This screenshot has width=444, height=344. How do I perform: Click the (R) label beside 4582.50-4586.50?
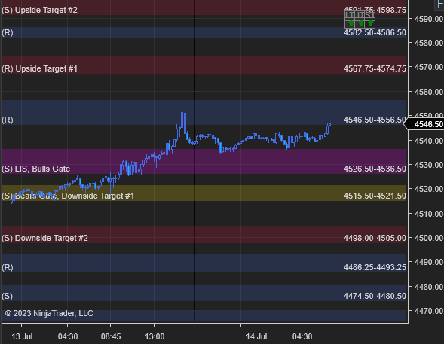click(8, 33)
